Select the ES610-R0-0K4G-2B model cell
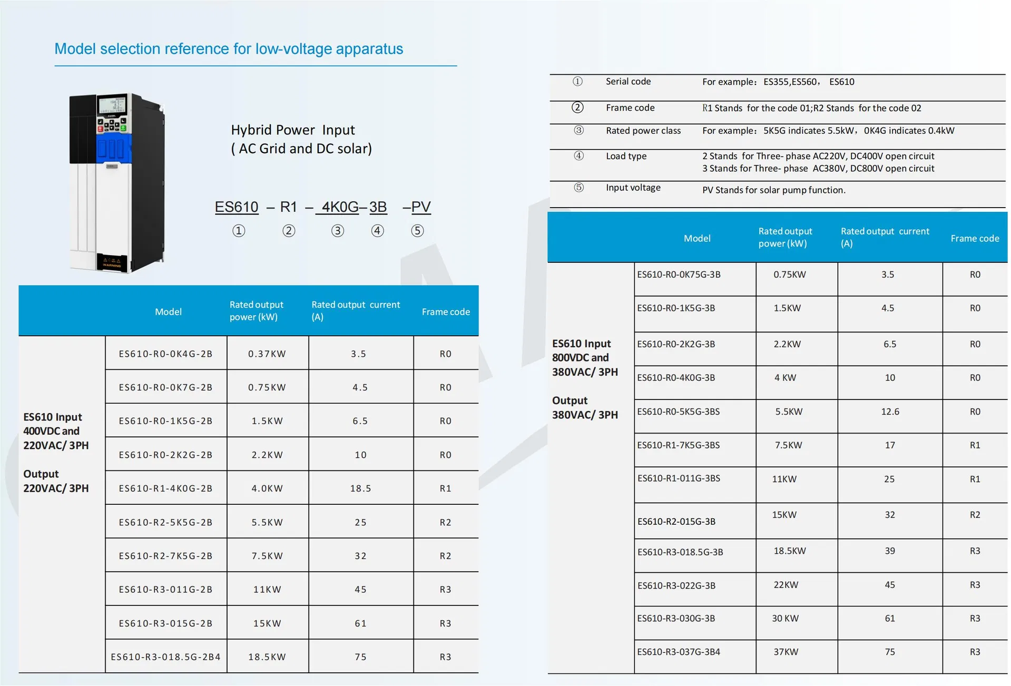 click(x=165, y=354)
